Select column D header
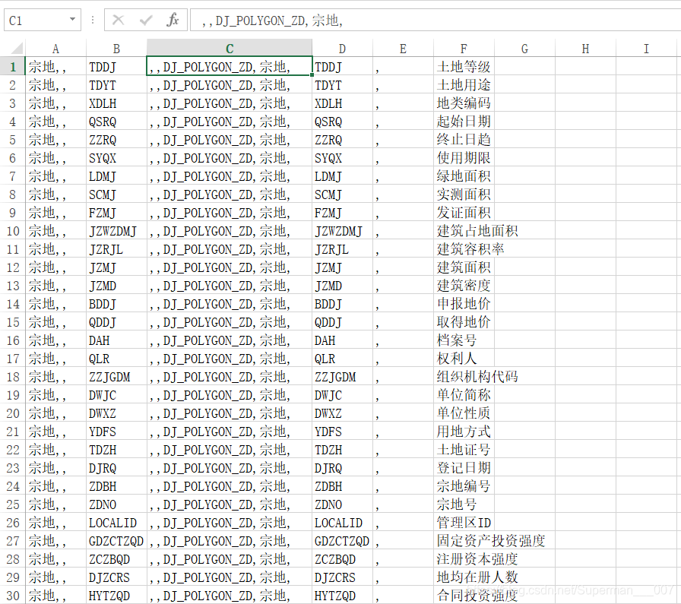Screen dimensions: 681x604 point(342,48)
